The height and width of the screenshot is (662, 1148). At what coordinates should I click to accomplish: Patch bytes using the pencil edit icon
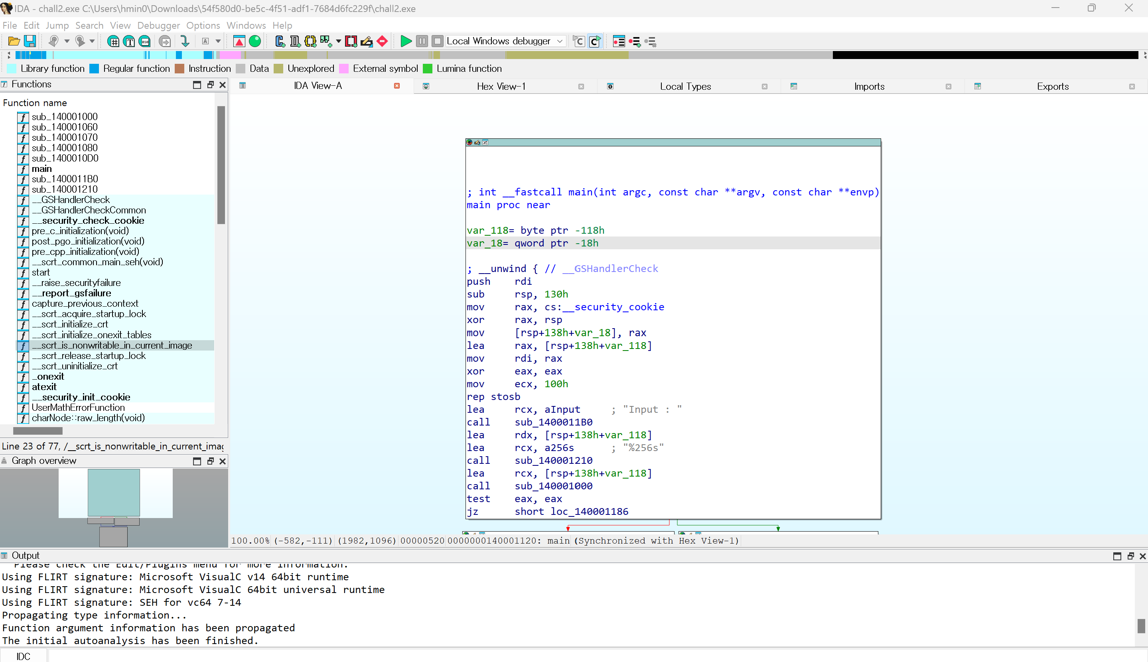[366, 41]
